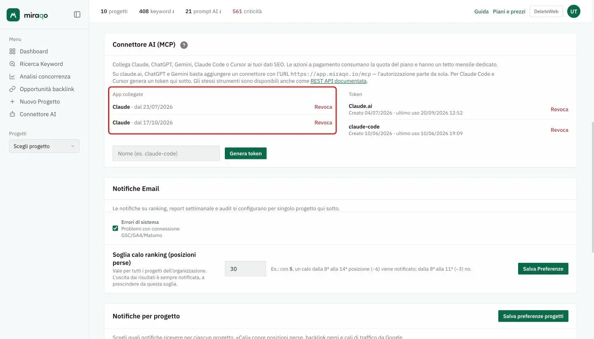Image resolution: width=594 pixels, height=339 pixels.
Task: Click the Analisi concorrenza chart icon
Action: pos(12,77)
